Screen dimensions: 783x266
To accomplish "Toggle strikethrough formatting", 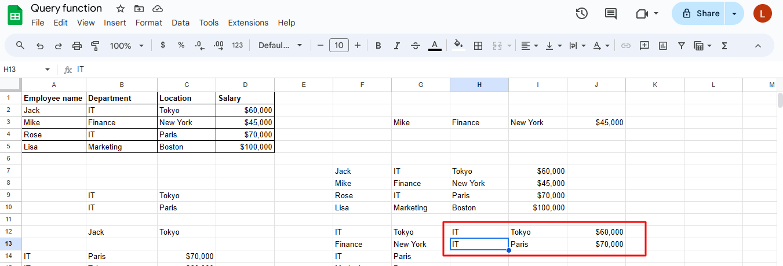I will click(415, 46).
